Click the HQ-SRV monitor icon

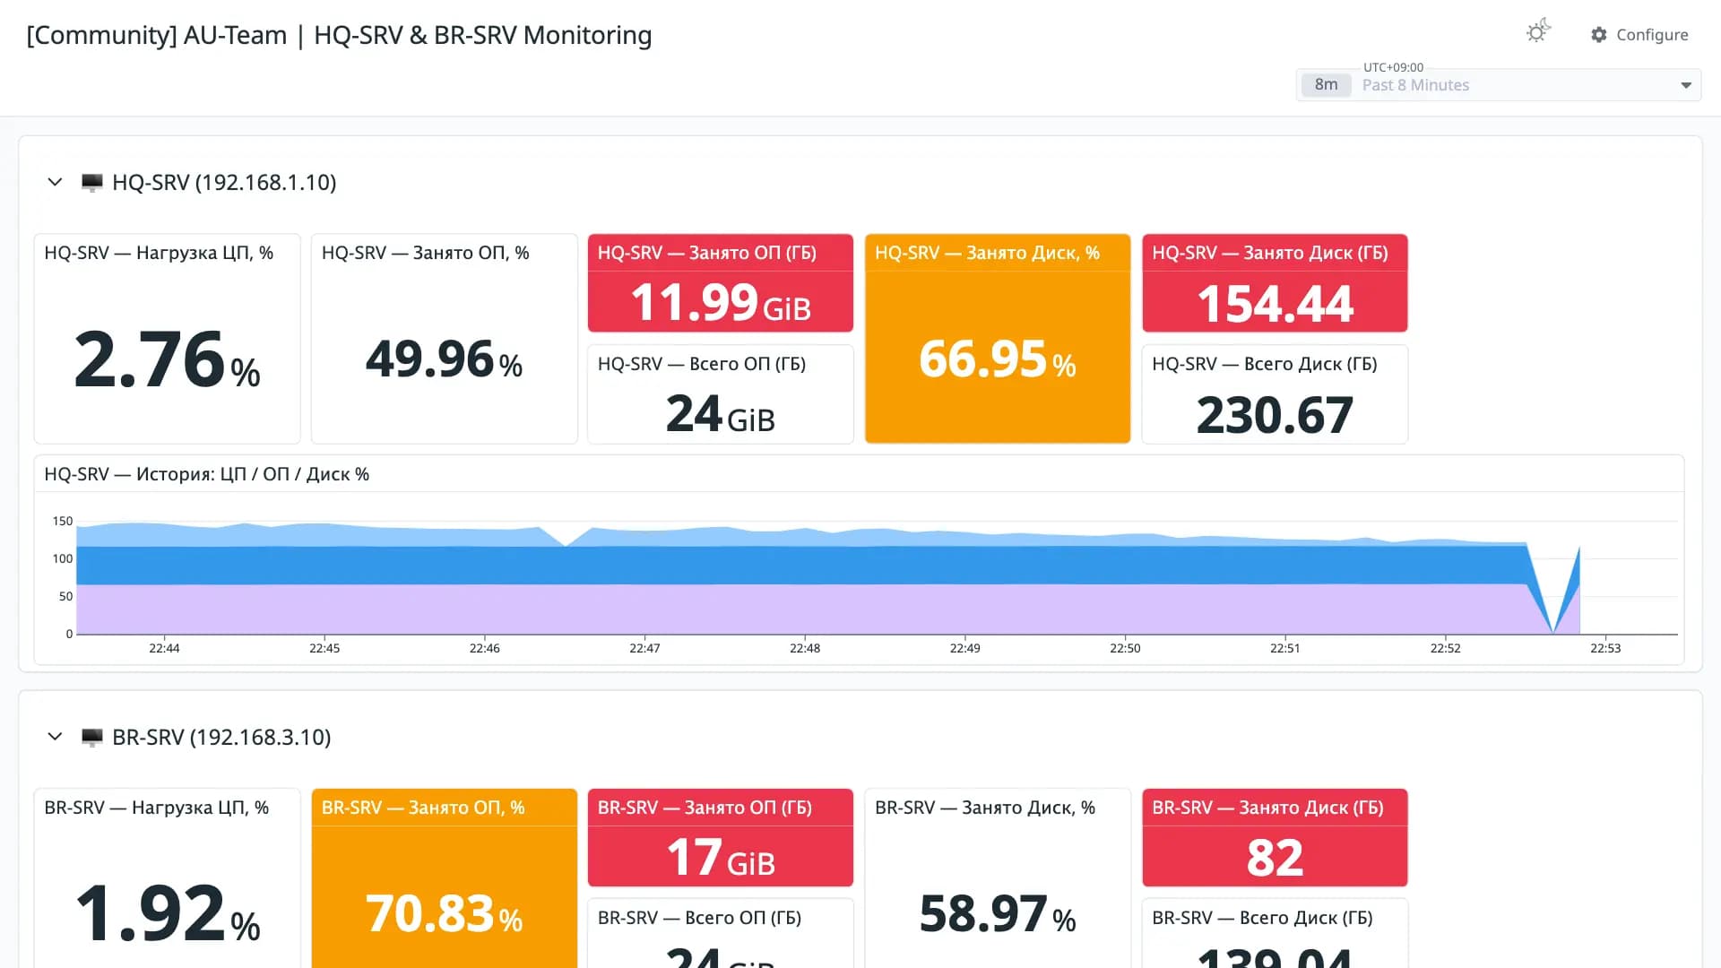[x=91, y=183]
